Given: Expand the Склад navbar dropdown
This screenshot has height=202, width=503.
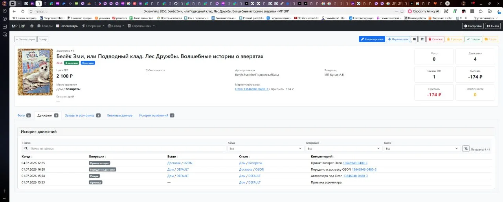Looking at the screenshot, I should click(116, 26).
